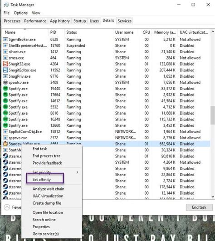Select the 652,984 K memory cell
Viewport: 215px width, 241px height.
[x=167, y=144]
